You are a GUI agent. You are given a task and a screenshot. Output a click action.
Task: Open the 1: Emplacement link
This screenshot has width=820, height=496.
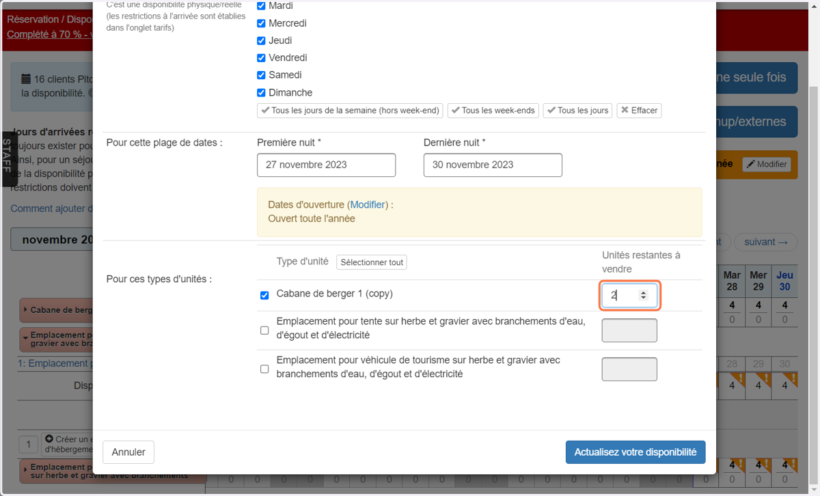tap(55, 363)
